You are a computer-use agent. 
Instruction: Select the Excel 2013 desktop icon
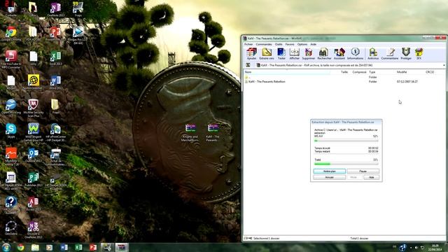pyautogui.click(x=56, y=58)
